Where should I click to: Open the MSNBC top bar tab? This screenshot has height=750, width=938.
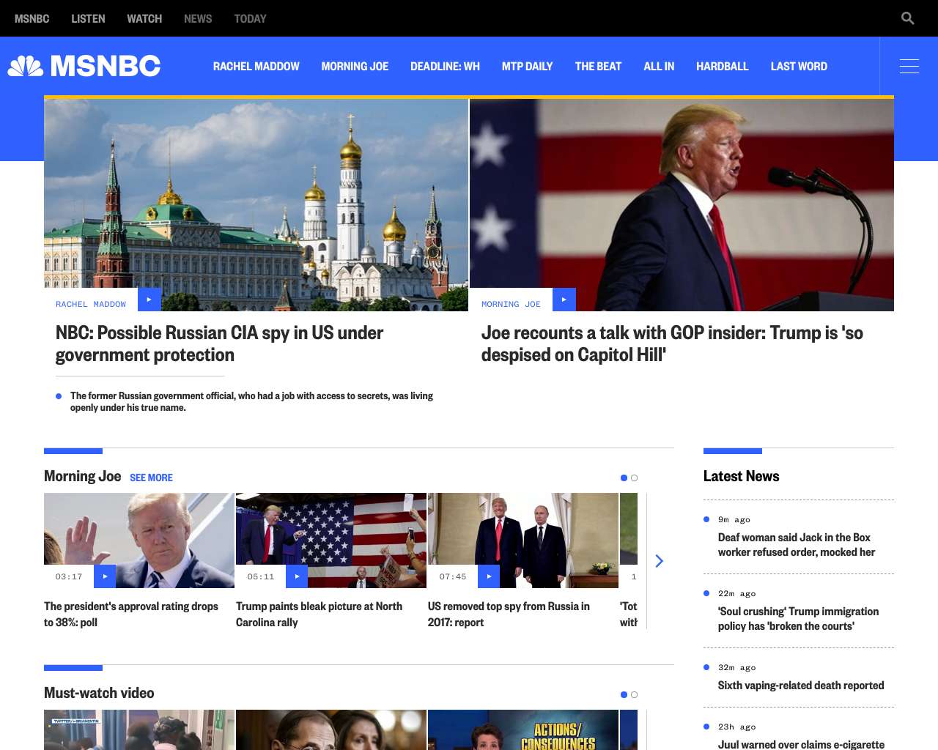32,18
